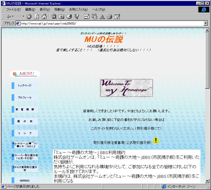Open 全サーバー取引掲示板 menu button

(25, 157)
